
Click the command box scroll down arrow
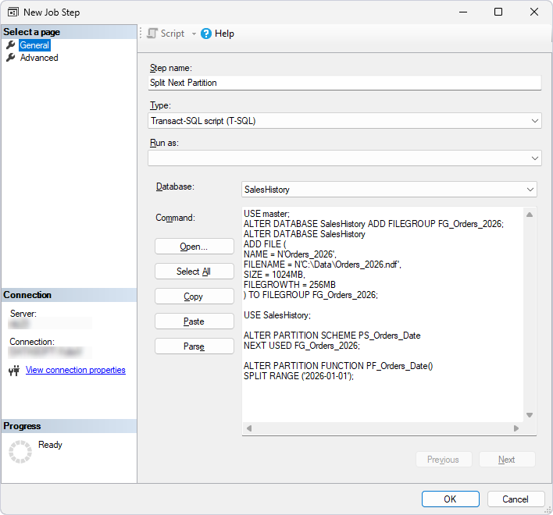tap(530, 415)
